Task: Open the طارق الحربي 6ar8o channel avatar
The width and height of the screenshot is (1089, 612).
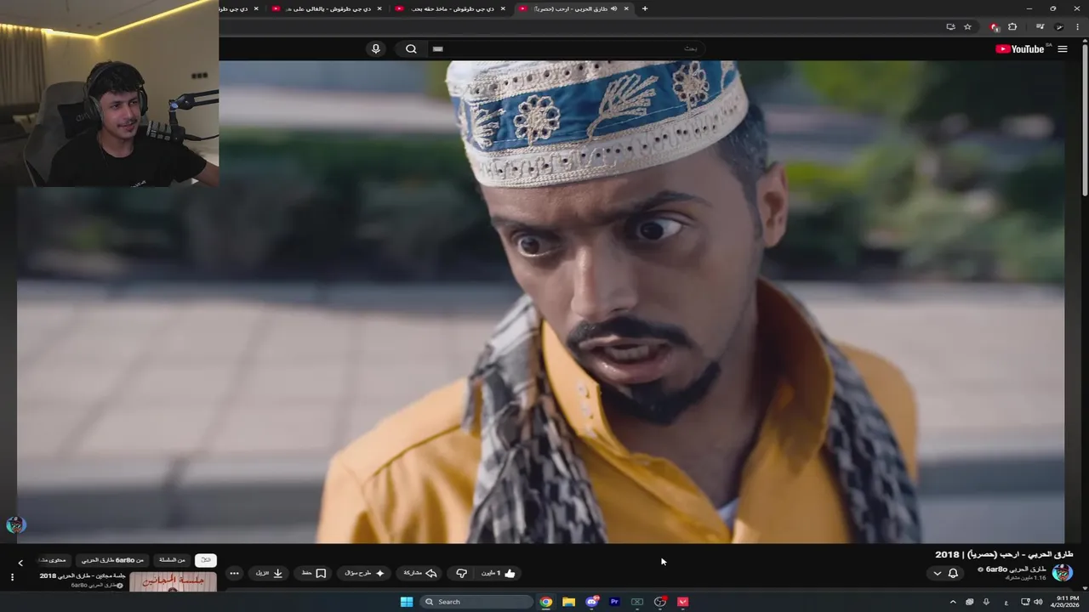Action: 1062,572
